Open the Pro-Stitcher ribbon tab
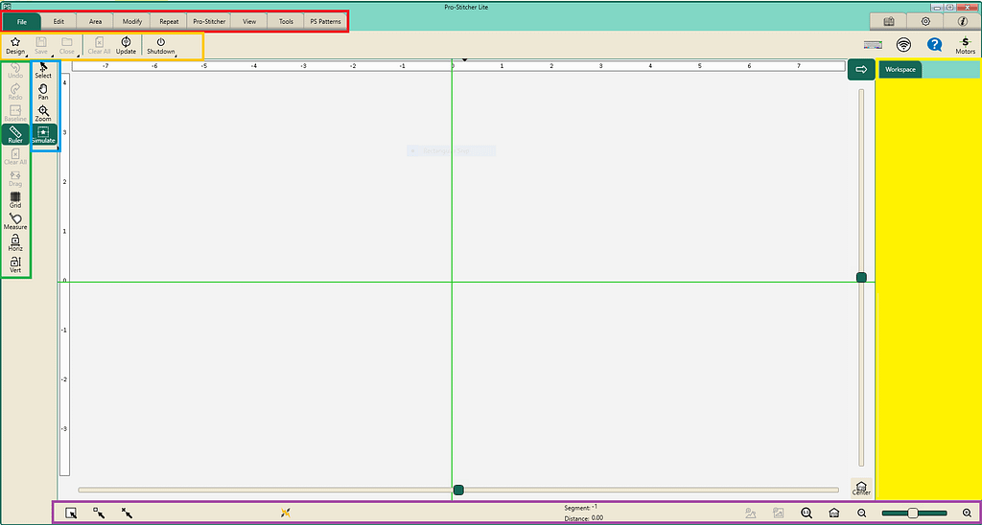Image resolution: width=982 pixels, height=525 pixels. click(x=209, y=21)
